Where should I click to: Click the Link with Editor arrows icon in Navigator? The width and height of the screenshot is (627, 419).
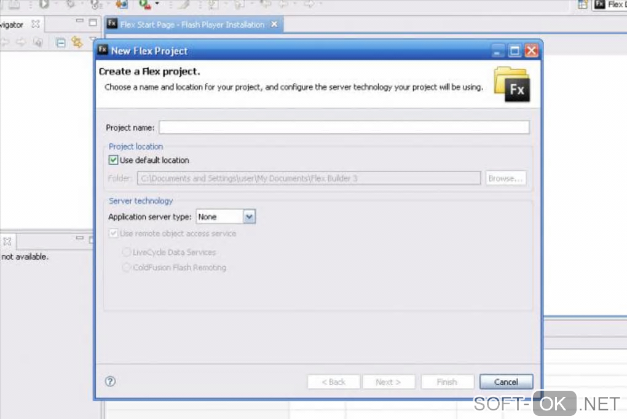coord(77,42)
